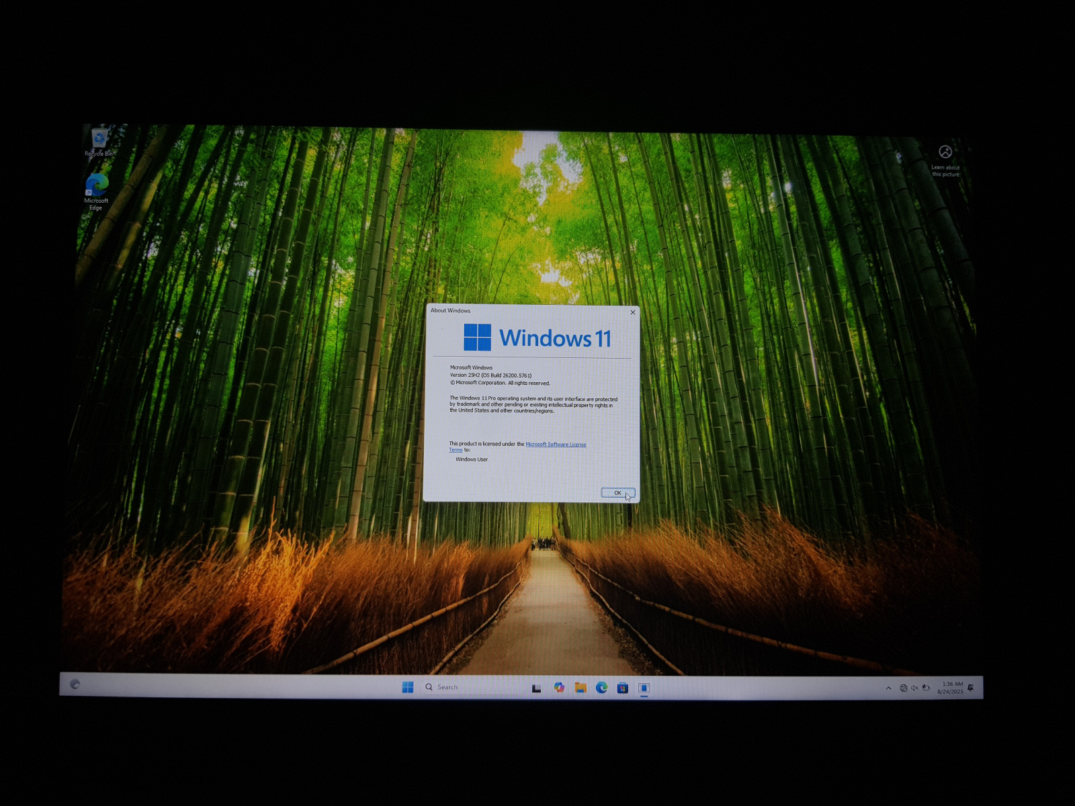Launch Microsoft Edge from the taskbar
The width and height of the screenshot is (1075, 806).
coord(601,688)
